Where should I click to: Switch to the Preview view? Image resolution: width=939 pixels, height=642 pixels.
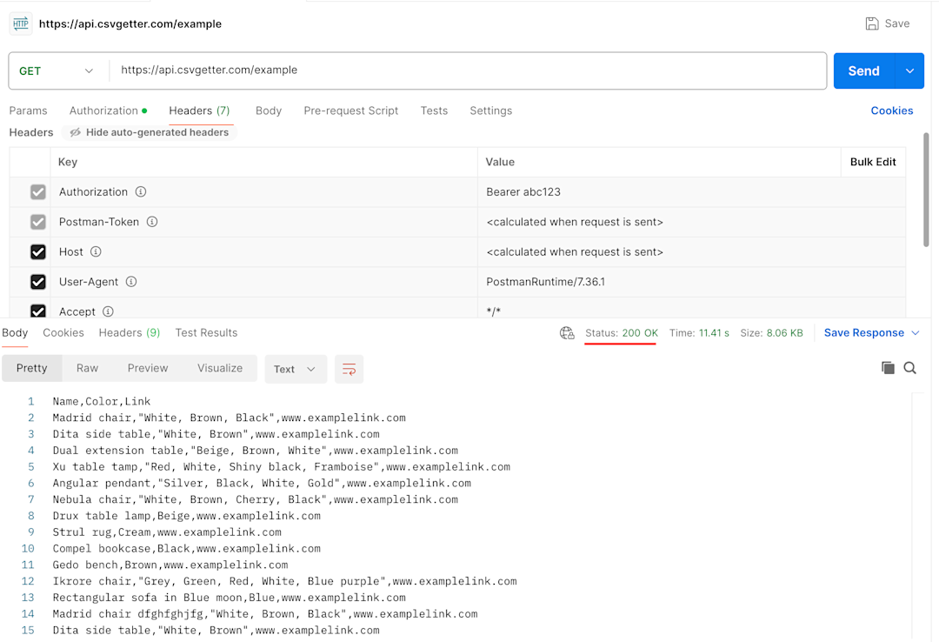point(148,368)
